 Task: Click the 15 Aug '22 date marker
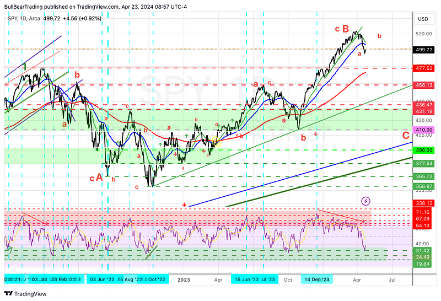pos(129,279)
